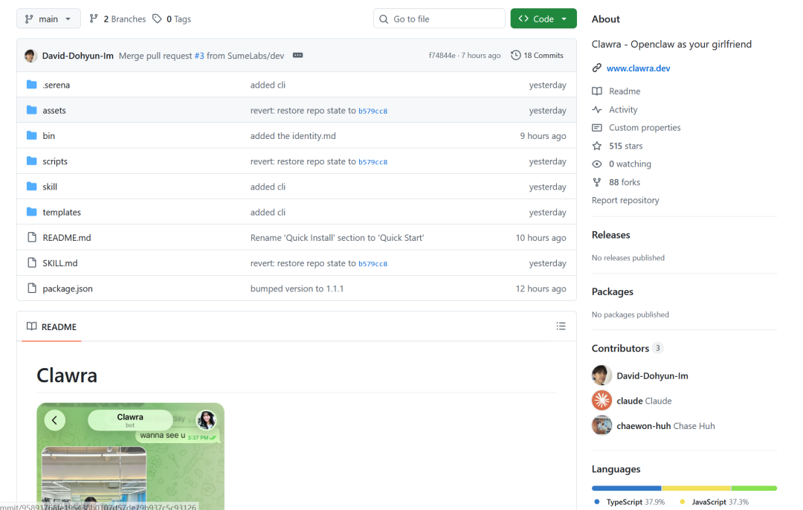The height and width of the screenshot is (510, 803).
Task: Click the Activity pulse icon
Action: tap(596, 109)
